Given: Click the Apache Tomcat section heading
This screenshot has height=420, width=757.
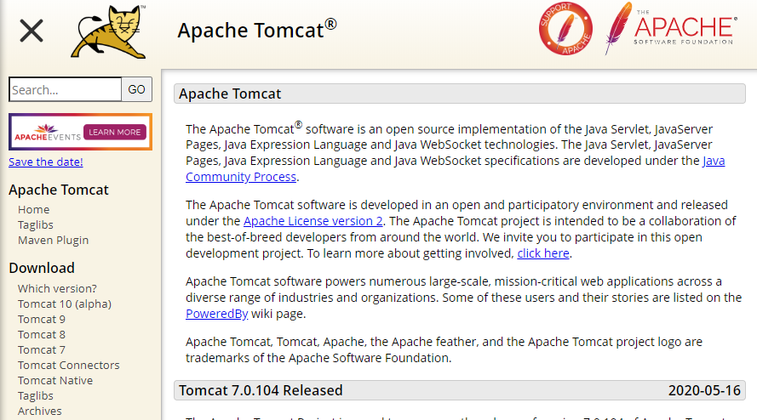Looking at the screenshot, I should tap(460, 94).
